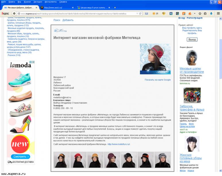Open Меховые шапки от производителя ad

click(192, 70)
